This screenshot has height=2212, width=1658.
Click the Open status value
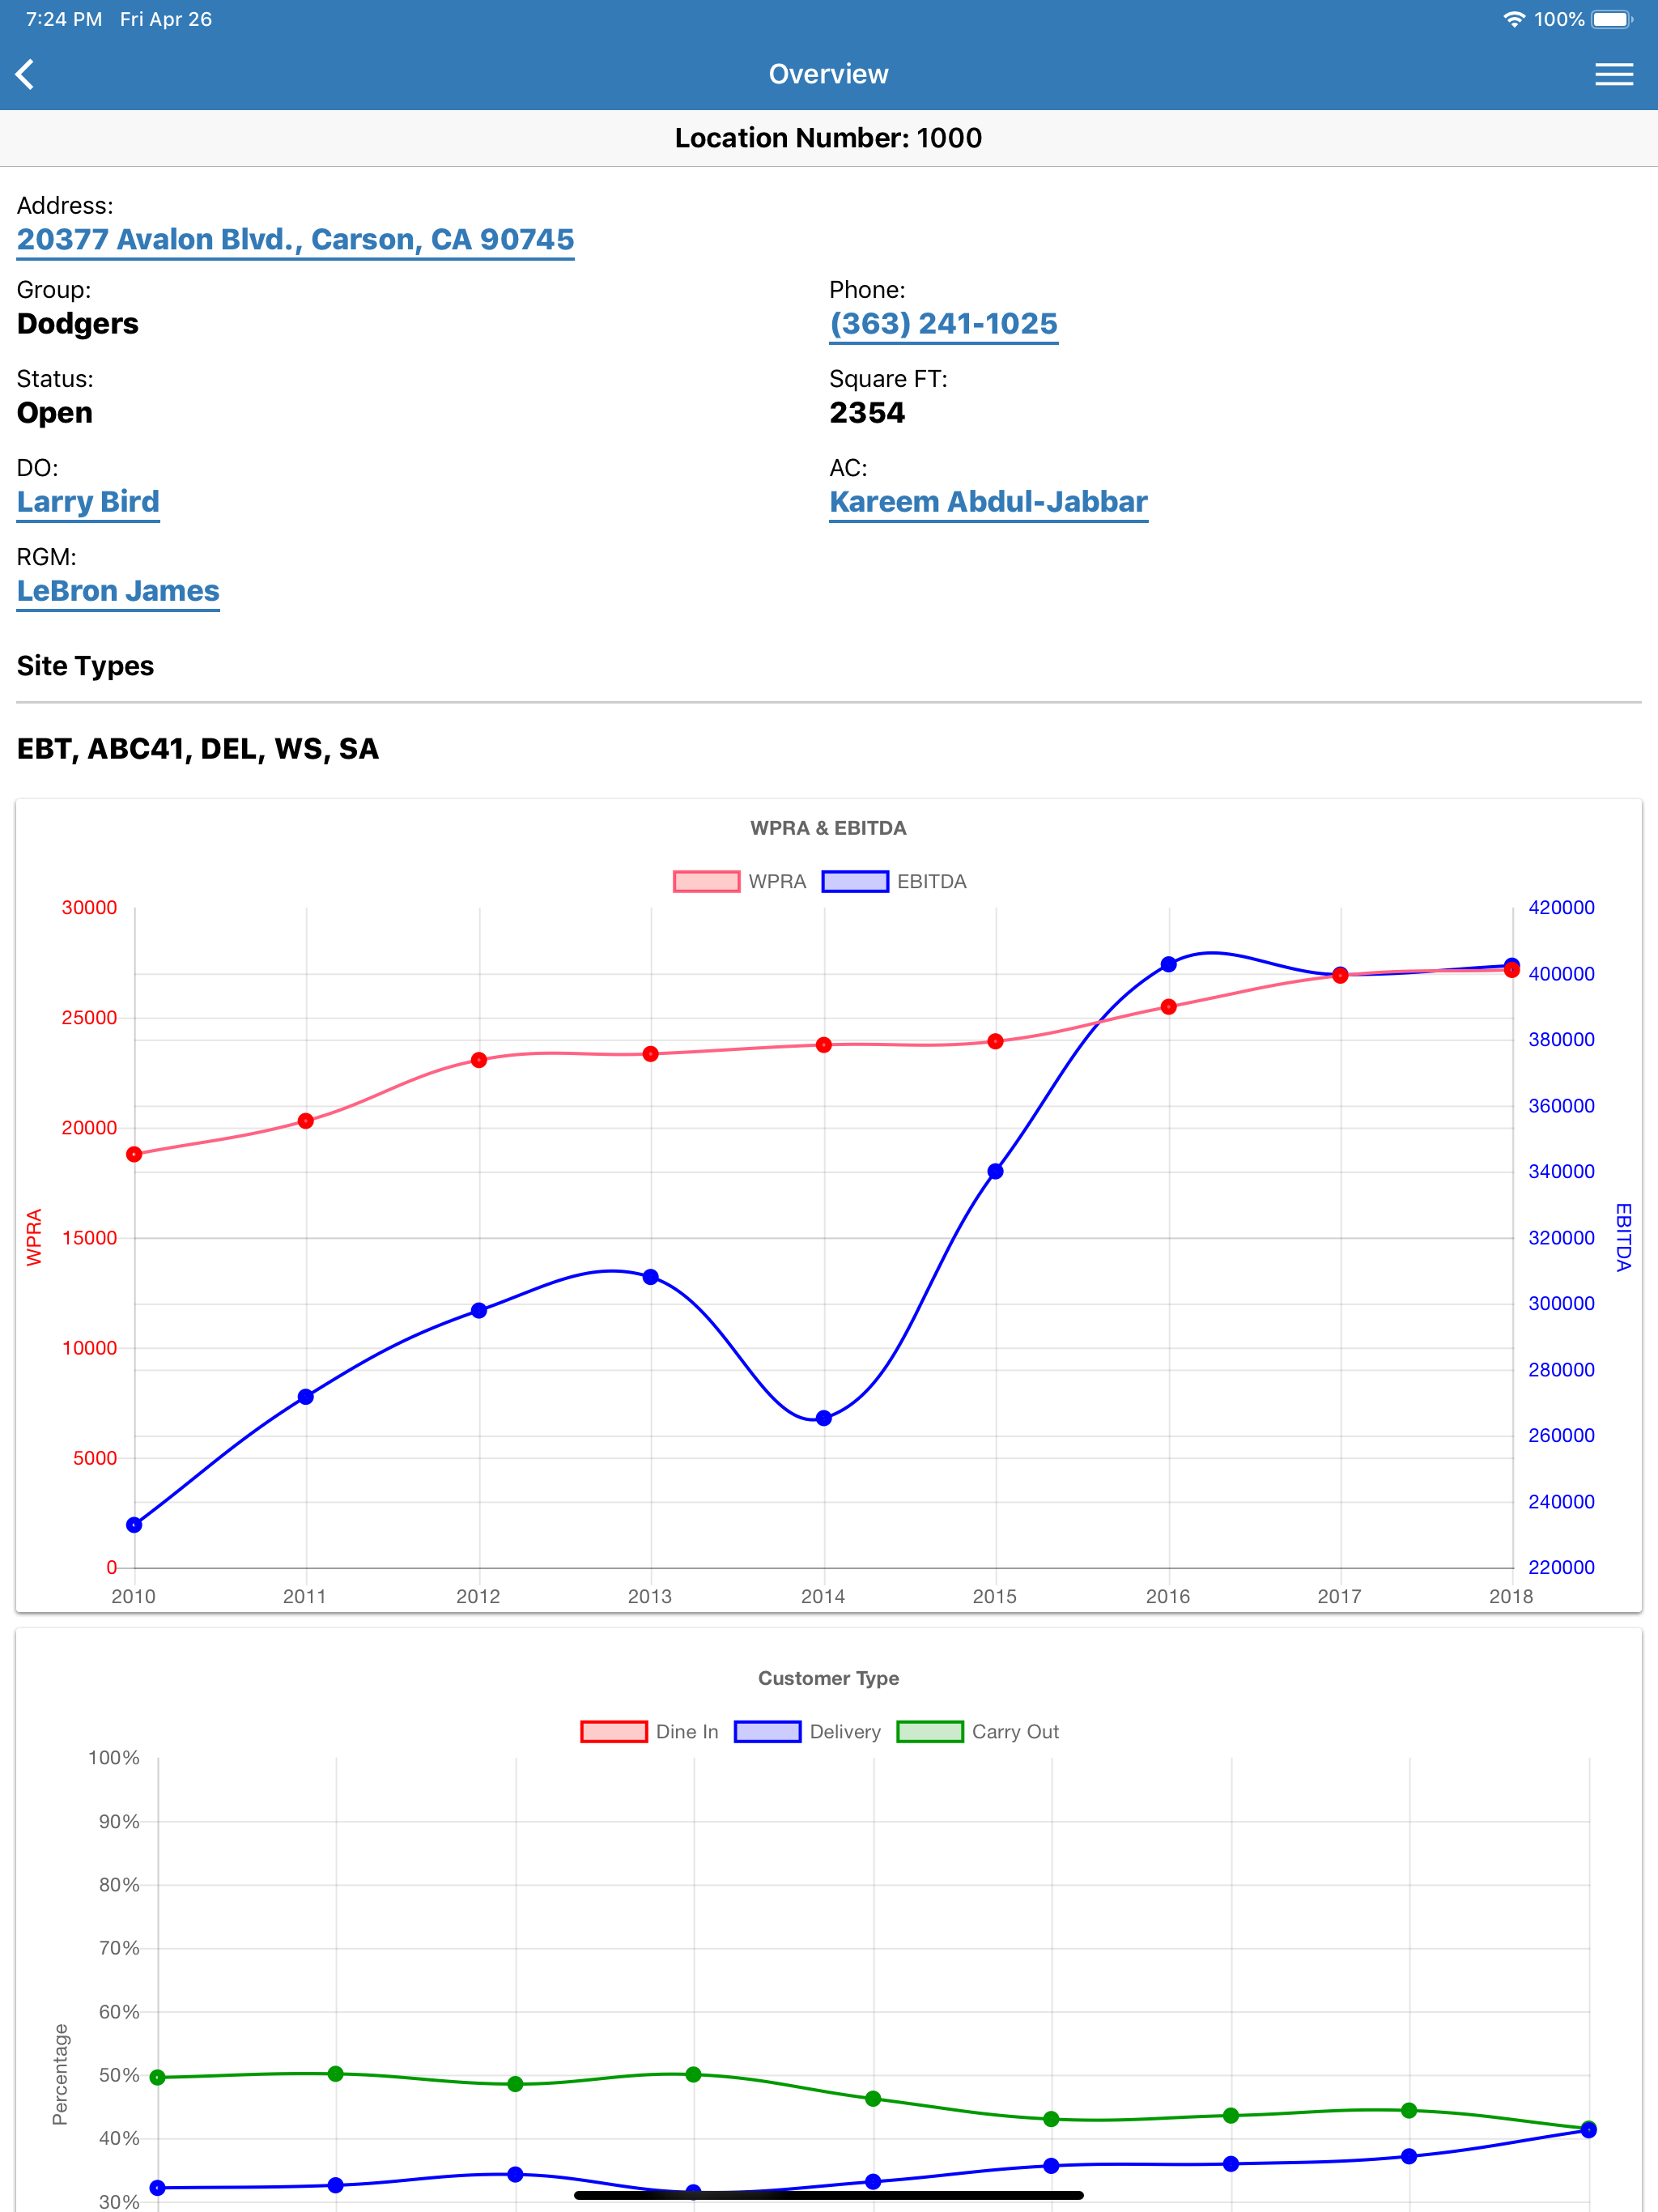coord(55,413)
